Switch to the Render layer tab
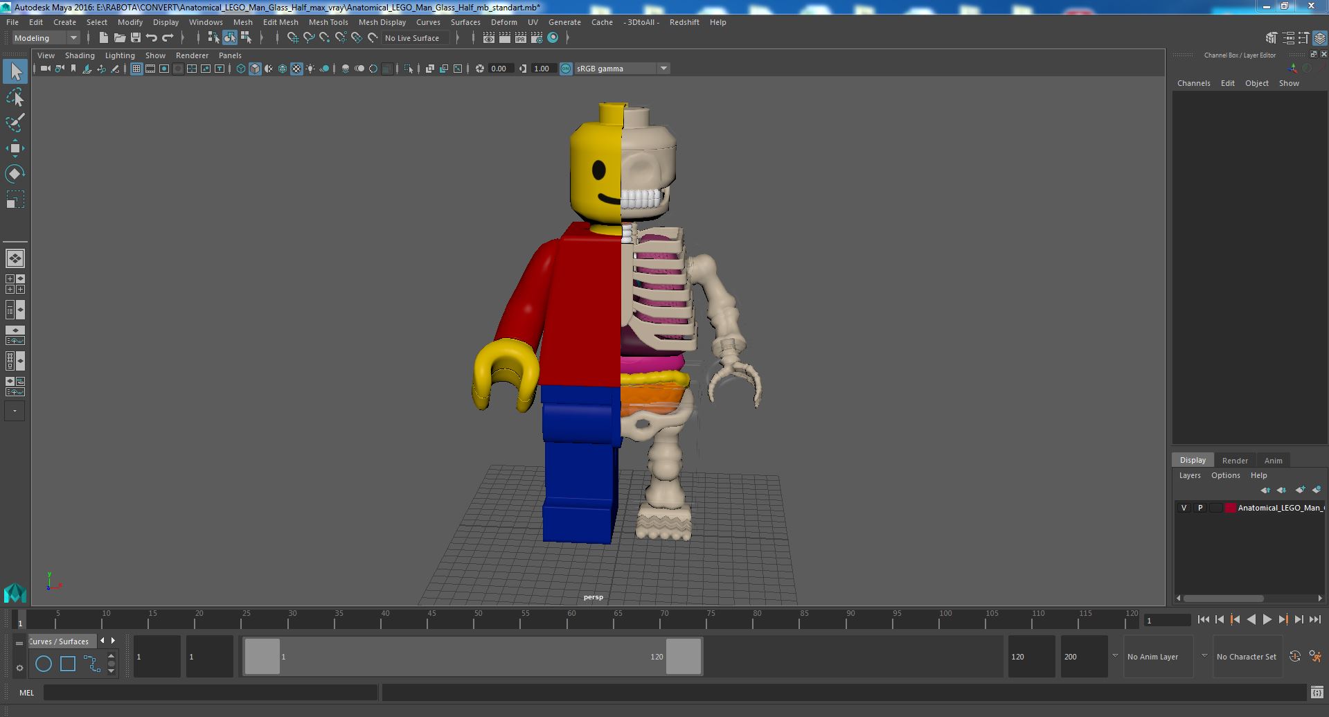The image size is (1329, 717). pos(1235,461)
